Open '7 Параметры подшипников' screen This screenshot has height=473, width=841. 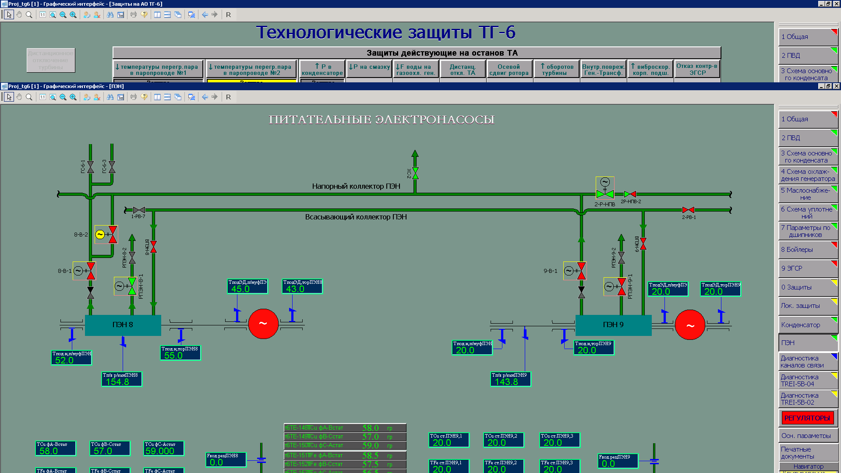click(x=808, y=231)
